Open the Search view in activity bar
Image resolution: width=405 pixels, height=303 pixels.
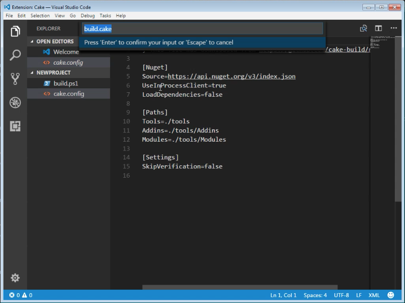coord(15,55)
